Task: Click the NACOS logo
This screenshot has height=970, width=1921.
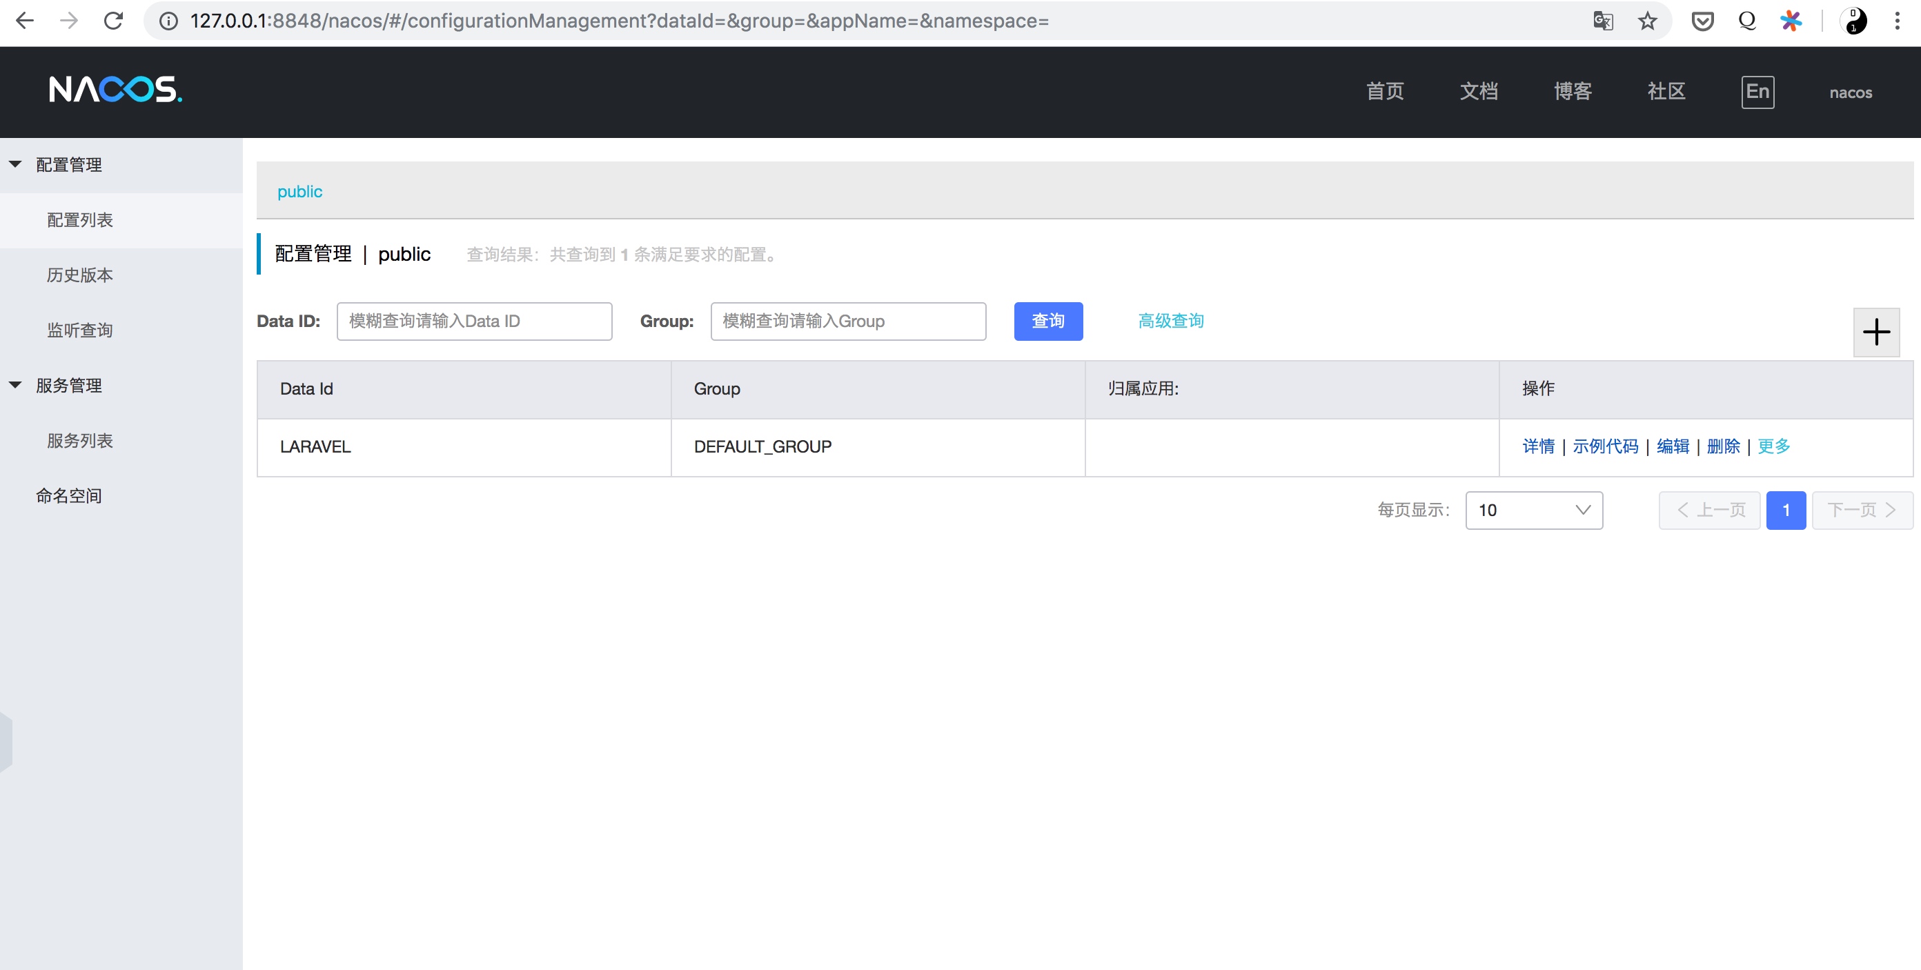Action: pyautogui.click(x=115, y=90)
